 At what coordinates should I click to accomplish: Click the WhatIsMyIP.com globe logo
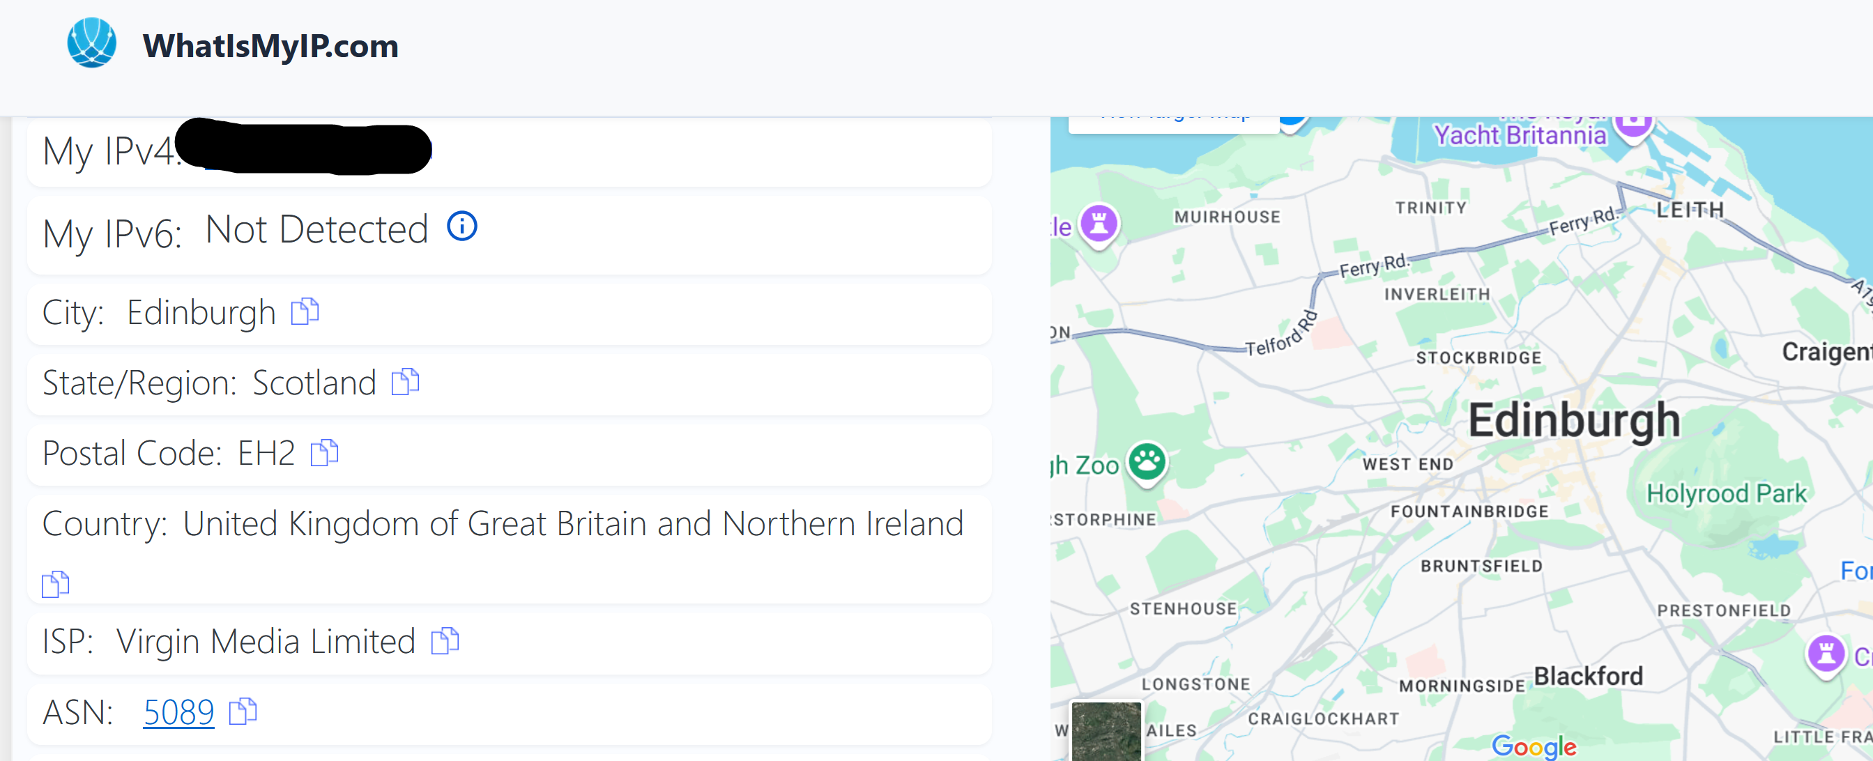click(x=91, y=43)
